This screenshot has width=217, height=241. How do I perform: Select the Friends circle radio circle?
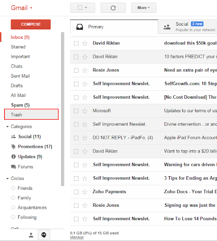pos(13,188)
